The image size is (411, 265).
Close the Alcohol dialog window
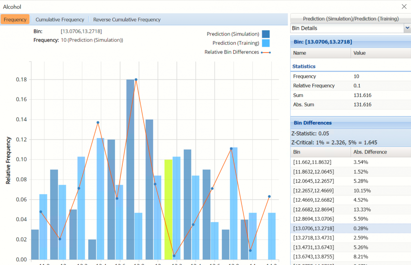404,6
